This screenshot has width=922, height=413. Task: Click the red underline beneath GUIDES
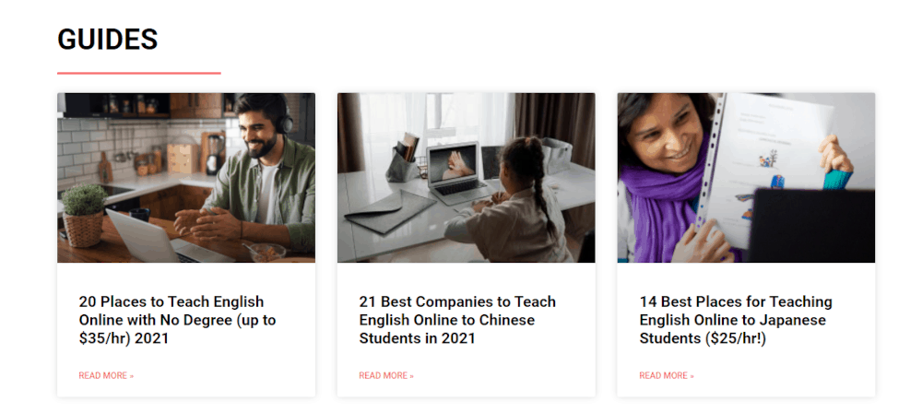coord(139,73)
